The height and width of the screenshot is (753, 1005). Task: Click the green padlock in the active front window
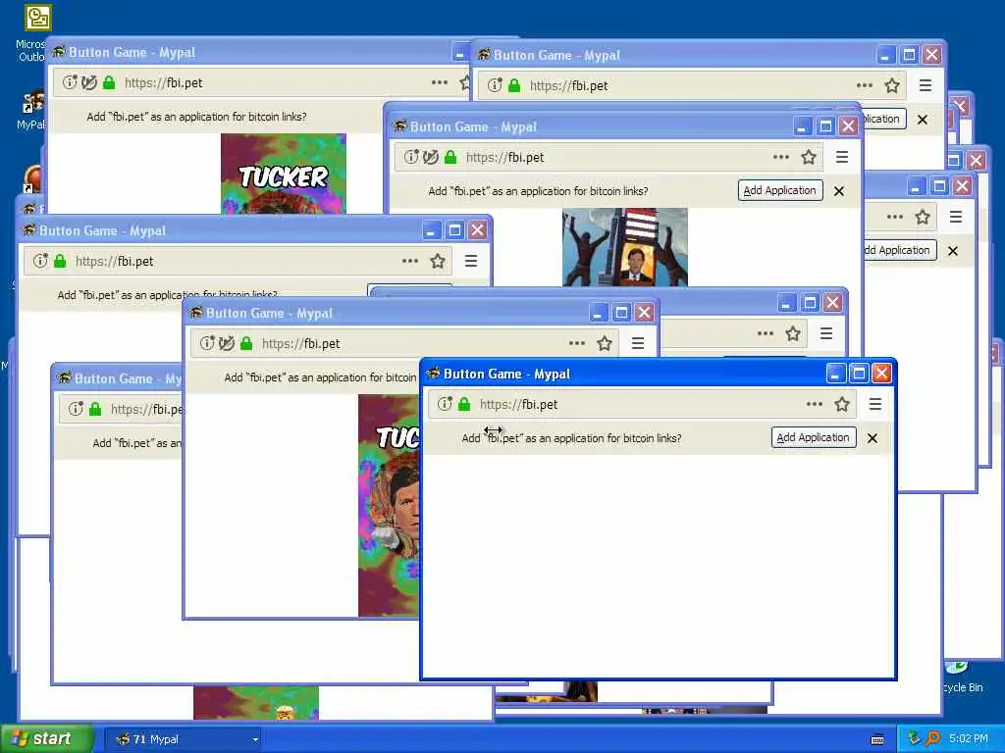click(464, 404)
